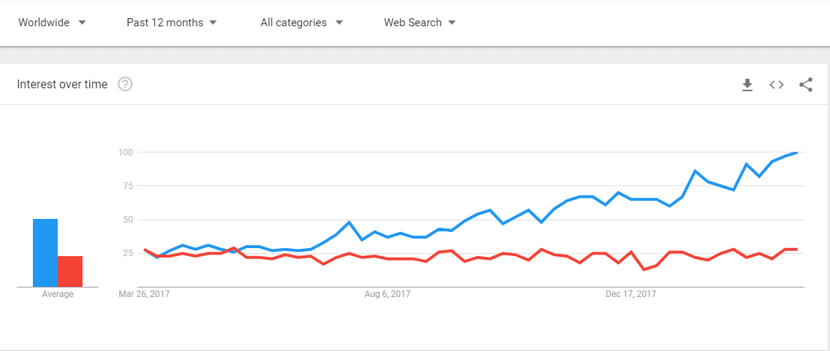Download the interest over time data

click(747, 85)
